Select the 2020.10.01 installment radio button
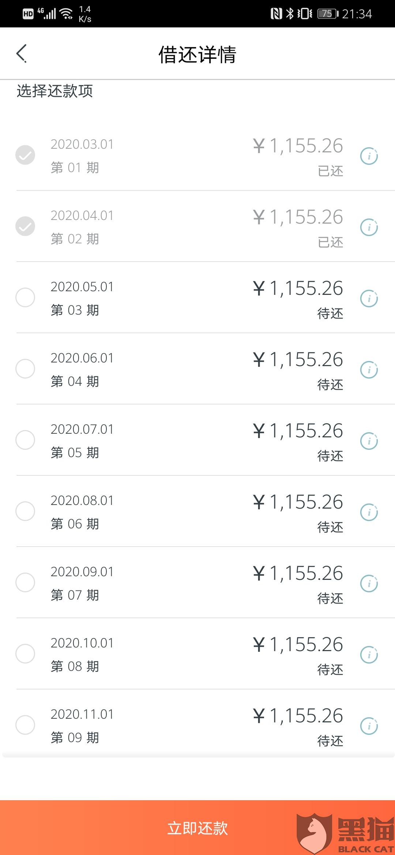 [x=25, y=654]
